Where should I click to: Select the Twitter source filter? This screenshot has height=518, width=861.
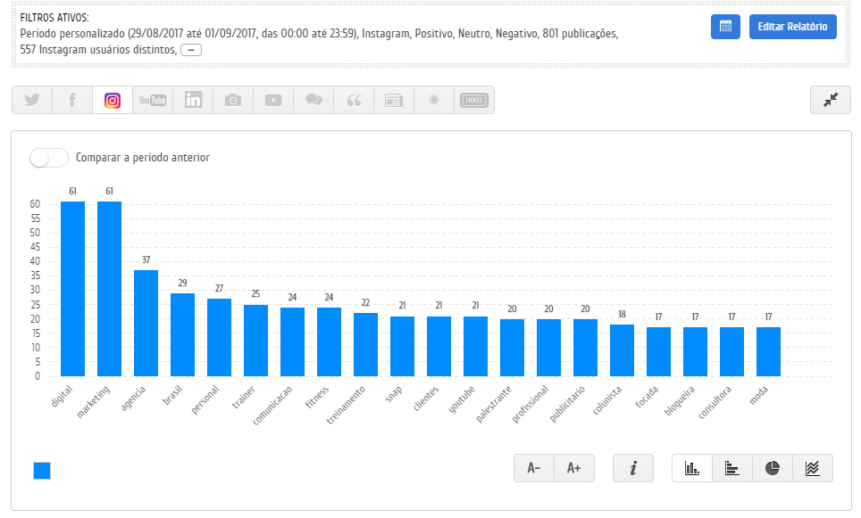(x=32, y=100)
